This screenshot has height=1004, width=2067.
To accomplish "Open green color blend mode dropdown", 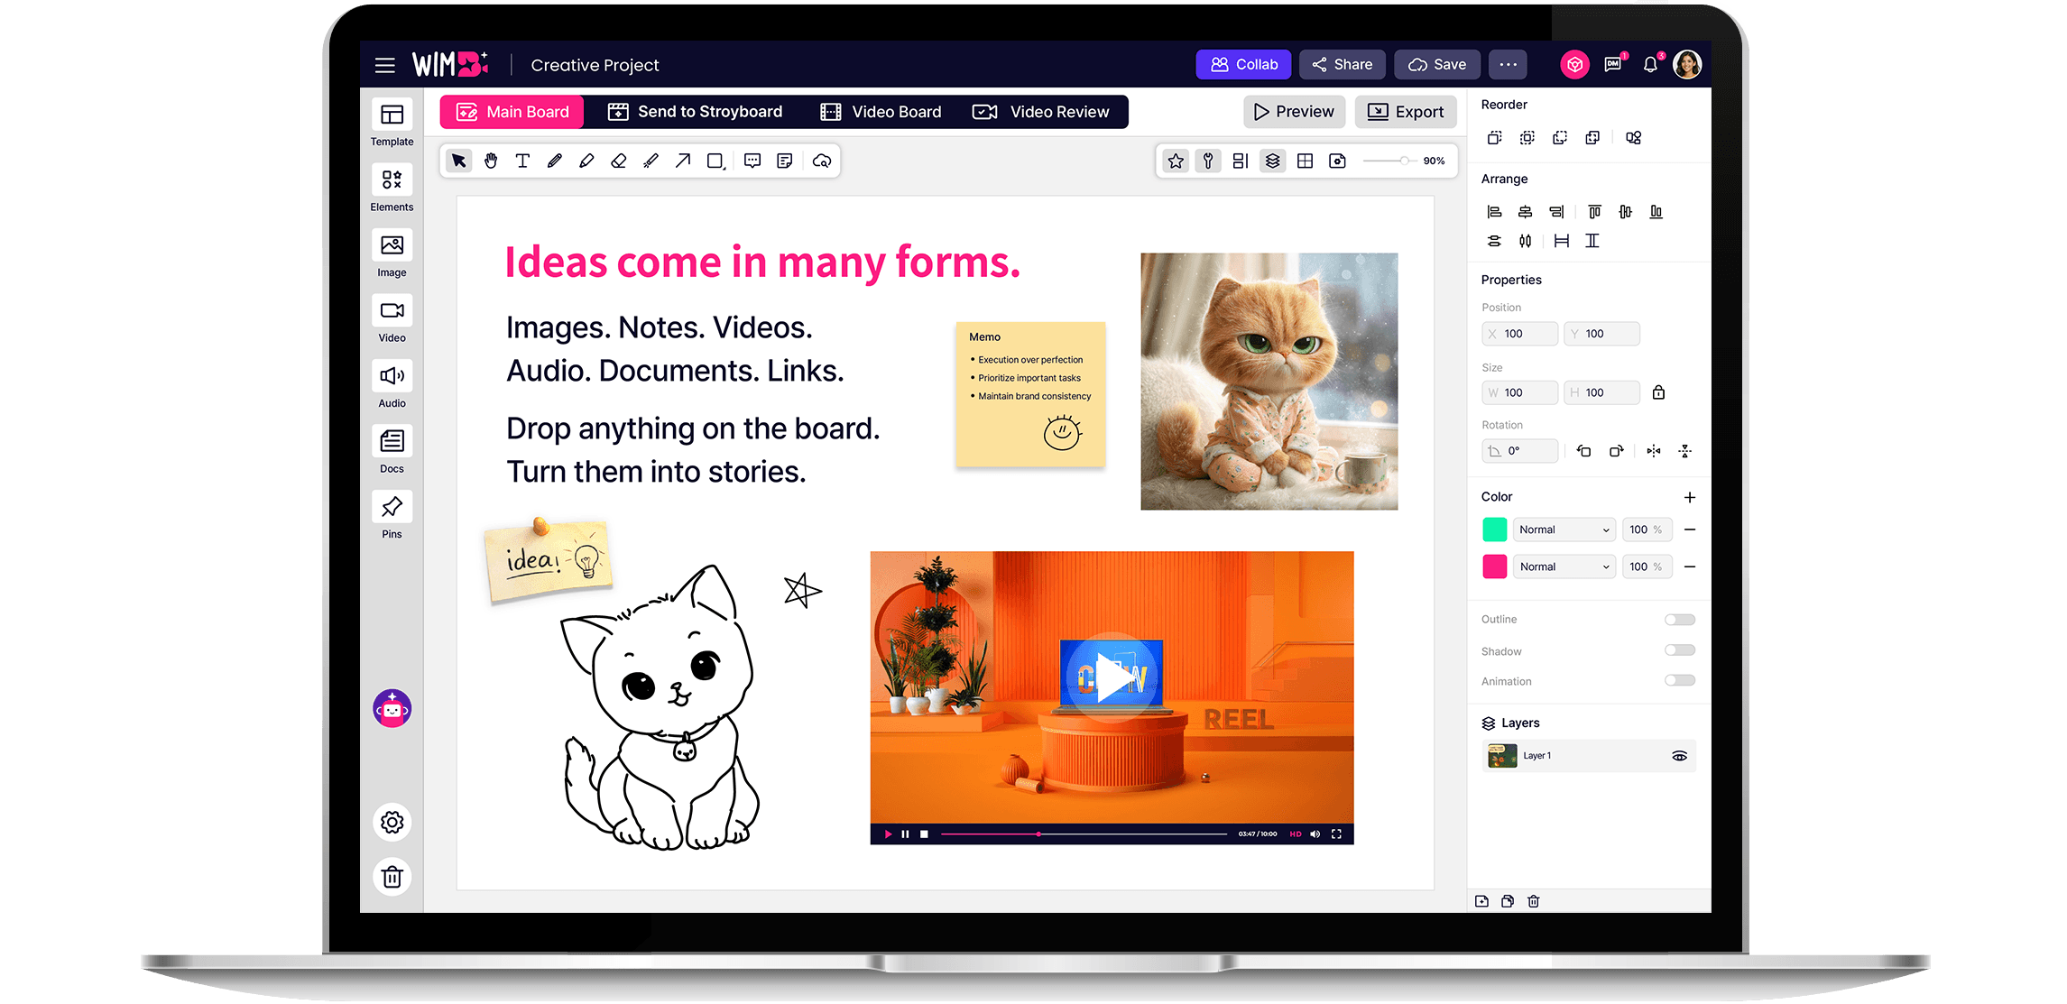I will coord(1564,530).
